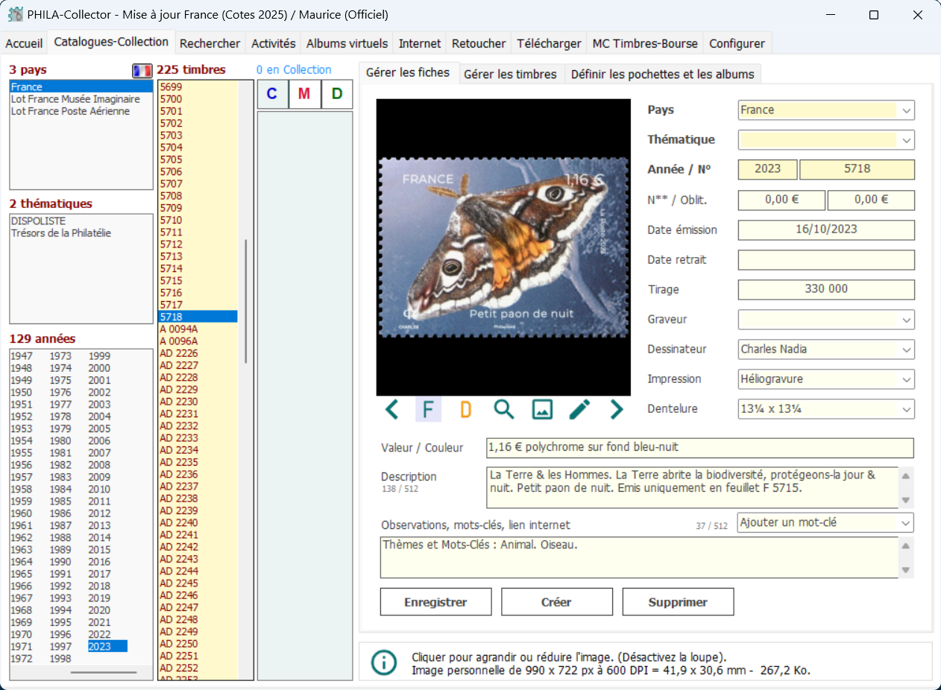Click the Enregistrer button
Viewport: 941px width, 690px height.
coord(436,602)
